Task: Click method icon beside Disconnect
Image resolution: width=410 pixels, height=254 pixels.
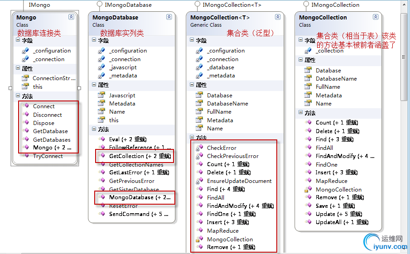Action: pos(26,114)
